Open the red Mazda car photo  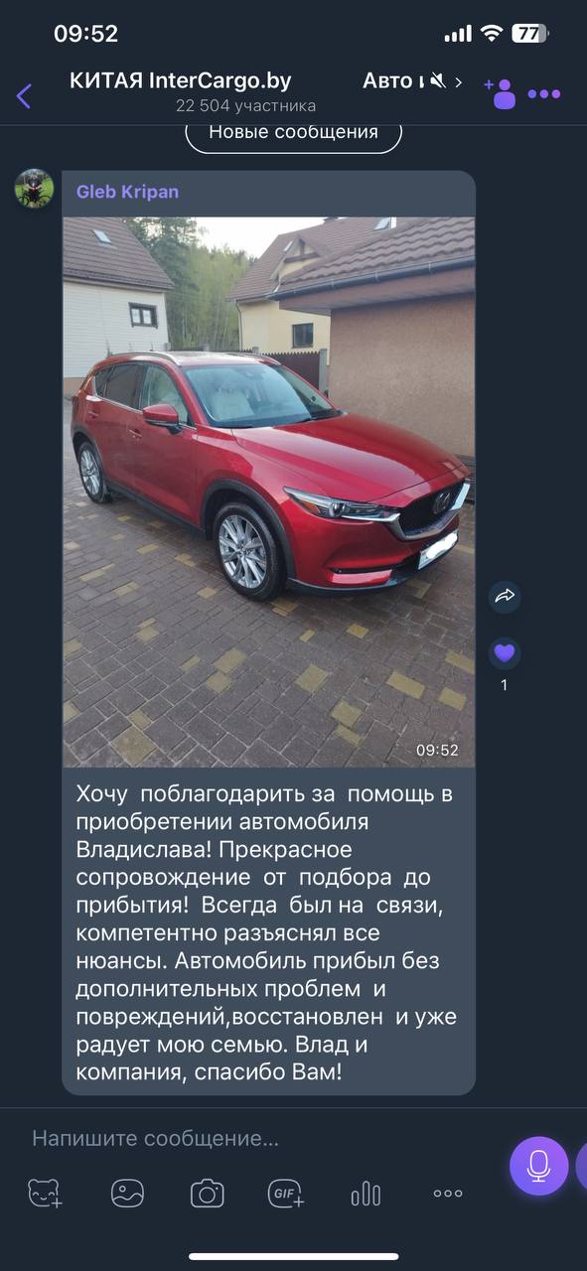[268, 492]
